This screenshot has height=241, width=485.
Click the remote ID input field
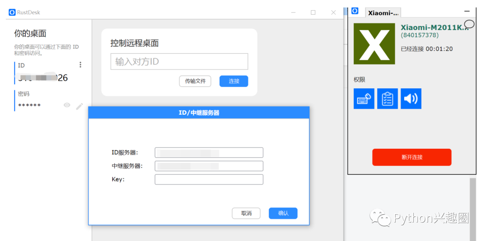coord(179,61)
